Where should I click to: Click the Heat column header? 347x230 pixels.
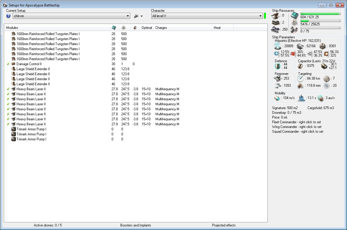(223, 28)
